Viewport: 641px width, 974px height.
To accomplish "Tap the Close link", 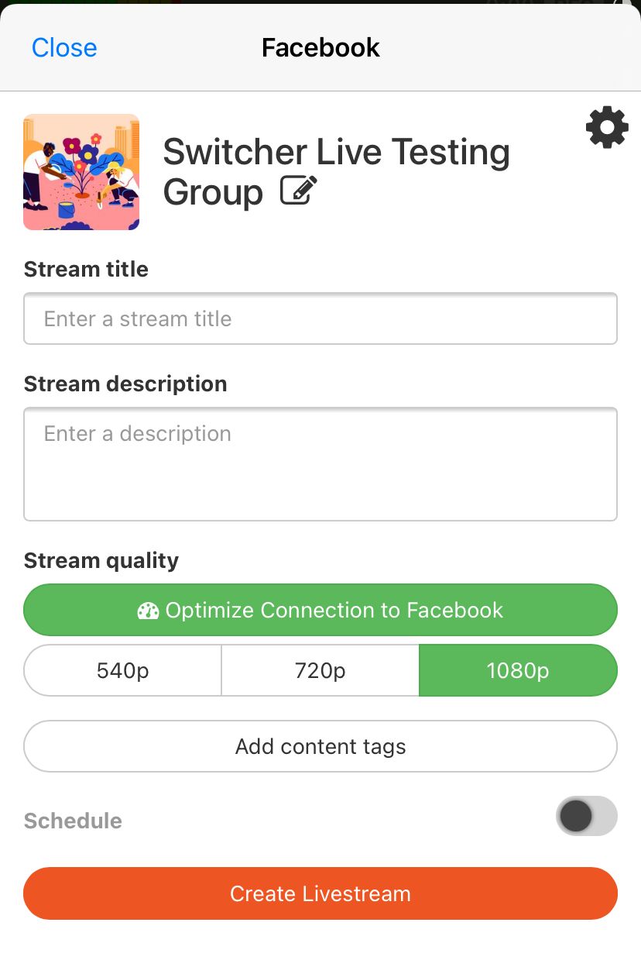I will pos(64,48).
